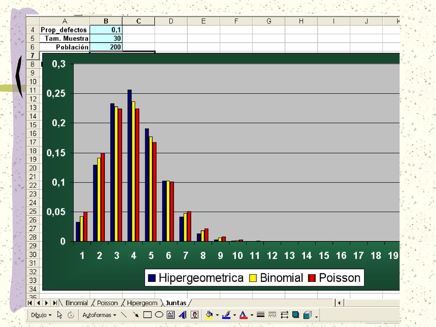Select yellow Binomial bar at category 3
This screenshot has height=327, width=436.
click(116, 174)
